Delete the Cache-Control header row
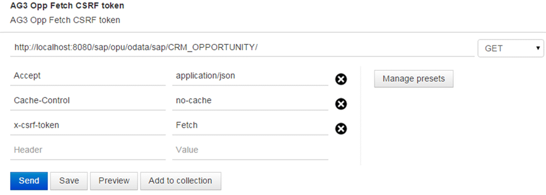Viewport: 546px width, 195px height. (x=341, y=104)
